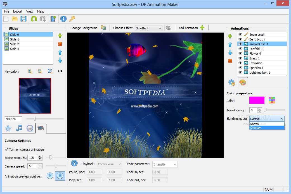Open the playback help question icon

tap(74, 163)
